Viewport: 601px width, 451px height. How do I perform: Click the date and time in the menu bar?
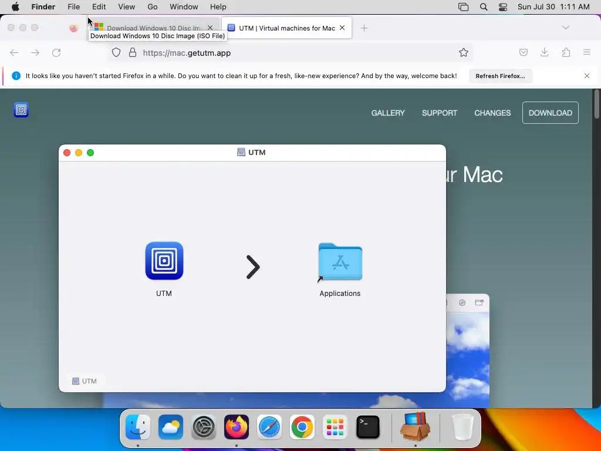[553, 7]
